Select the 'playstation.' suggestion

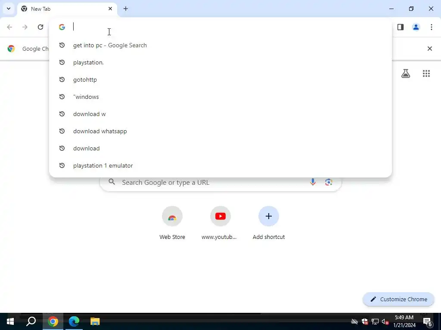[x=220, y=62]
